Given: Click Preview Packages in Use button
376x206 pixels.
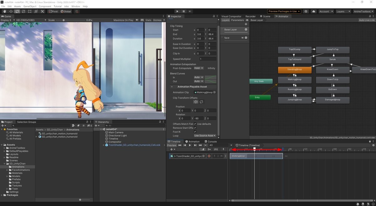Looking at the screenshot, I should pyautogui.click(x=284, y=11).
